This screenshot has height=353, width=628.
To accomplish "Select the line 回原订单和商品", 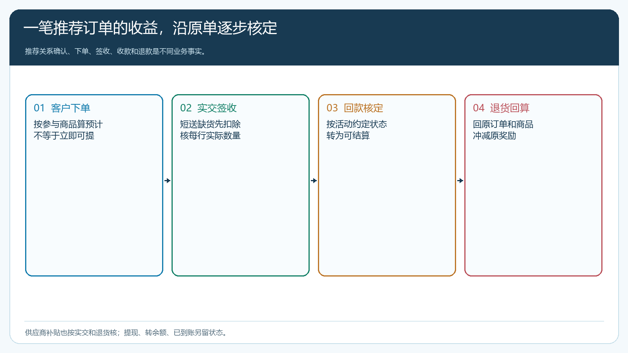I will (x=503, y=124).
